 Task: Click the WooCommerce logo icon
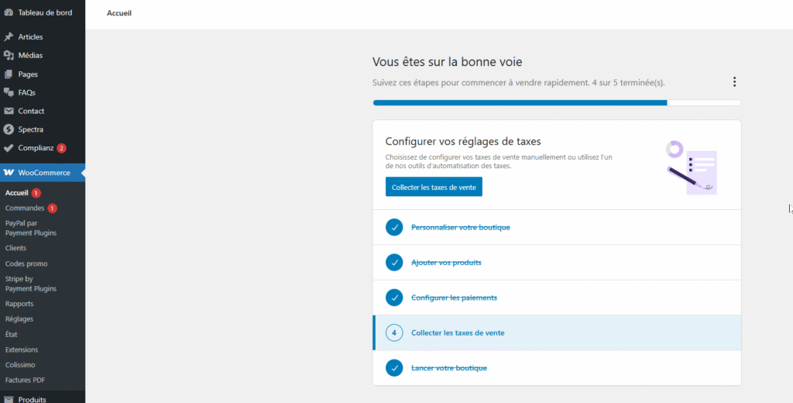pyautogui.click(x=9, y=173)
